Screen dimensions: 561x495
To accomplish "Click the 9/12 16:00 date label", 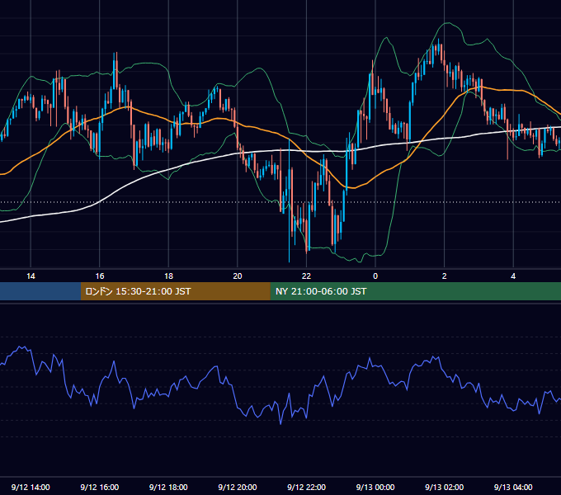I will tap(100, 487).
